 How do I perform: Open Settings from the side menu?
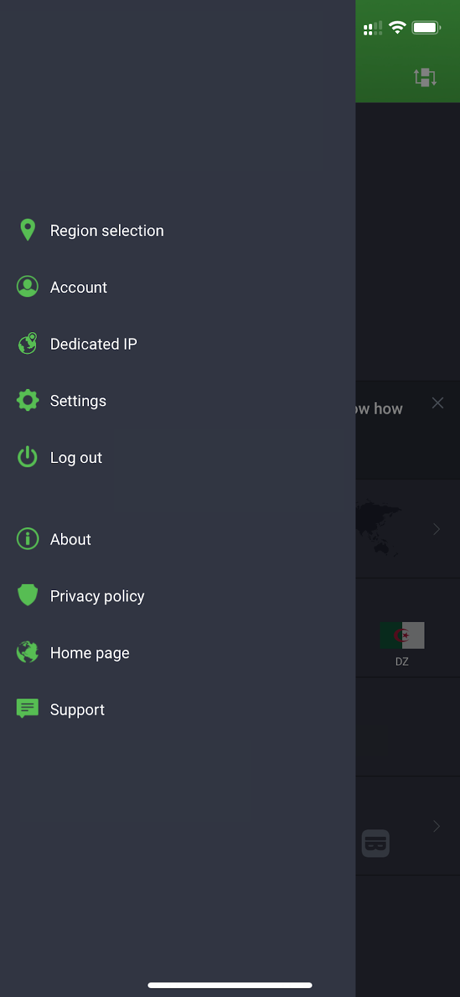point(78,401)
